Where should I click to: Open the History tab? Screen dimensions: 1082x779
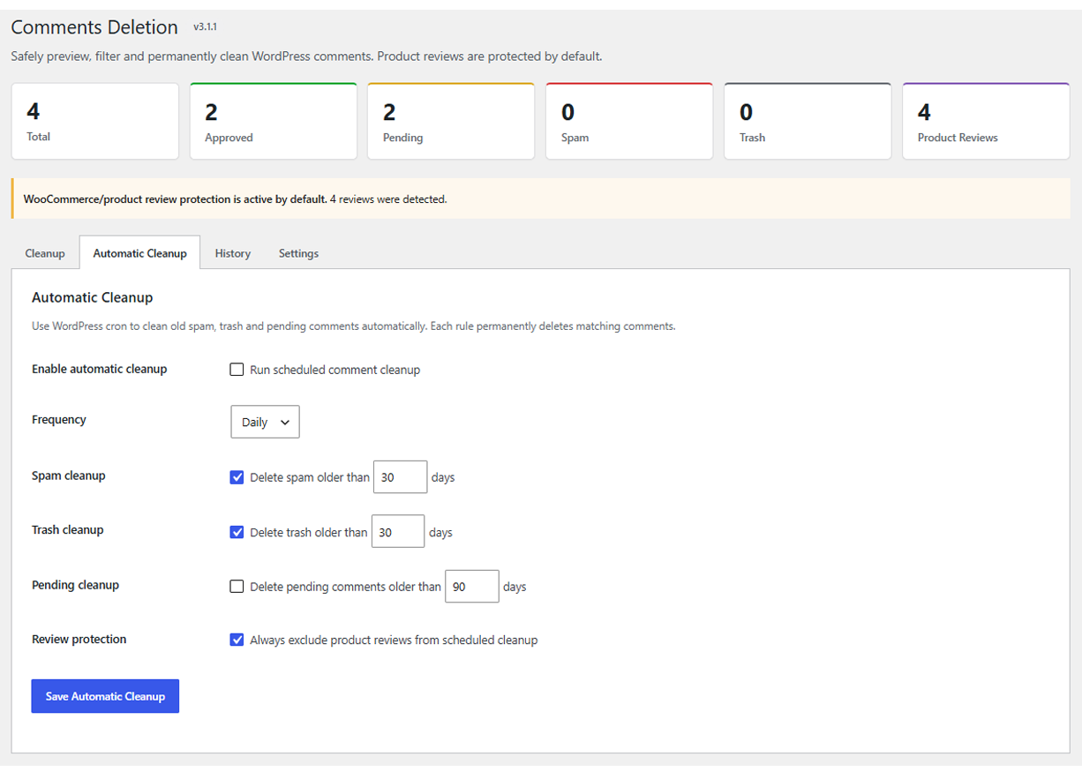pos(233,253)
